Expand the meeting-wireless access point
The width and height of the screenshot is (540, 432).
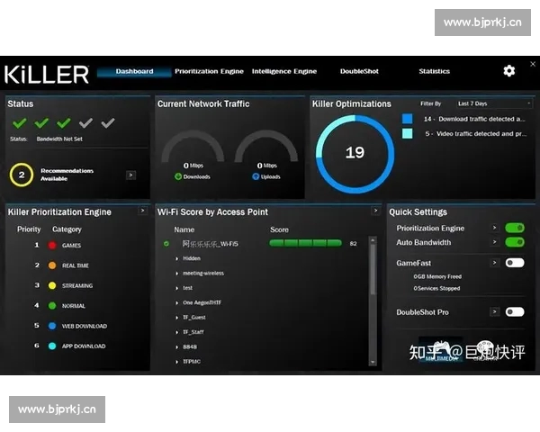tap(176, 273)
